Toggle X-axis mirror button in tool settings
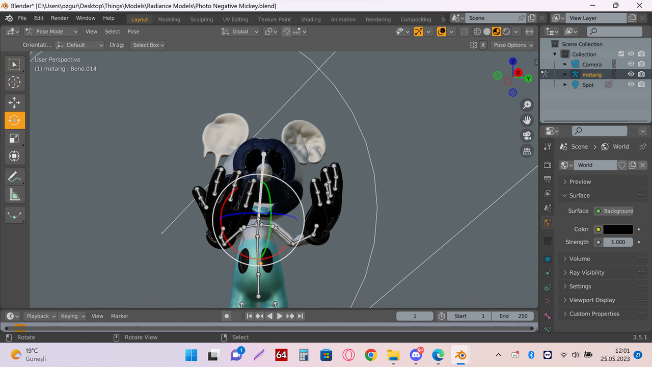Screen dimensions: 652x367 483,45
